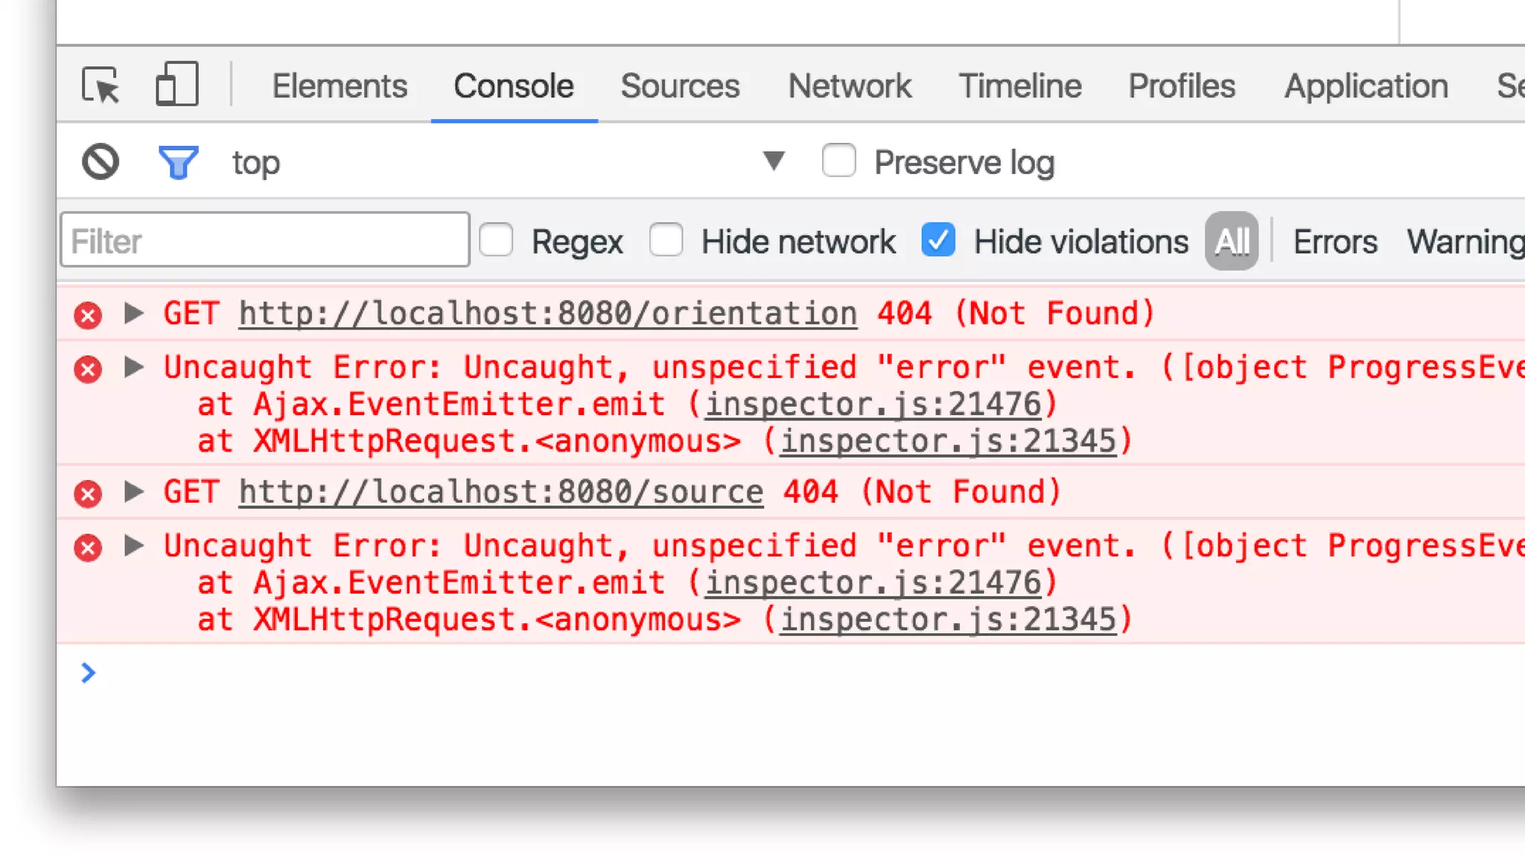Switch to the Network tab
Screen dimensions: 1525x857
tap(849, 86)
